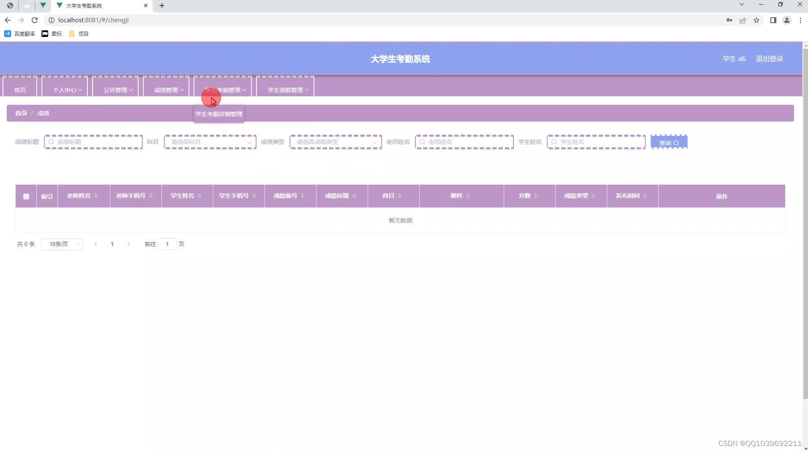Viewport: 808px width, 451px height.
Task: Open the 请选择成绩类型 dropdown
Action: (x=336, y=142)
